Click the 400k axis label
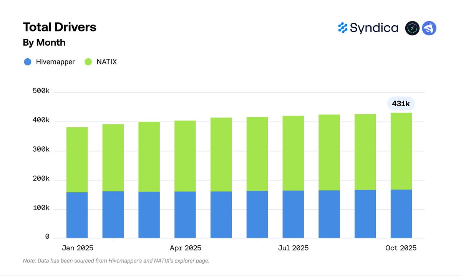The width and height of the screenshot is (461, 276). pyautogui.click(x=40, y=121)
